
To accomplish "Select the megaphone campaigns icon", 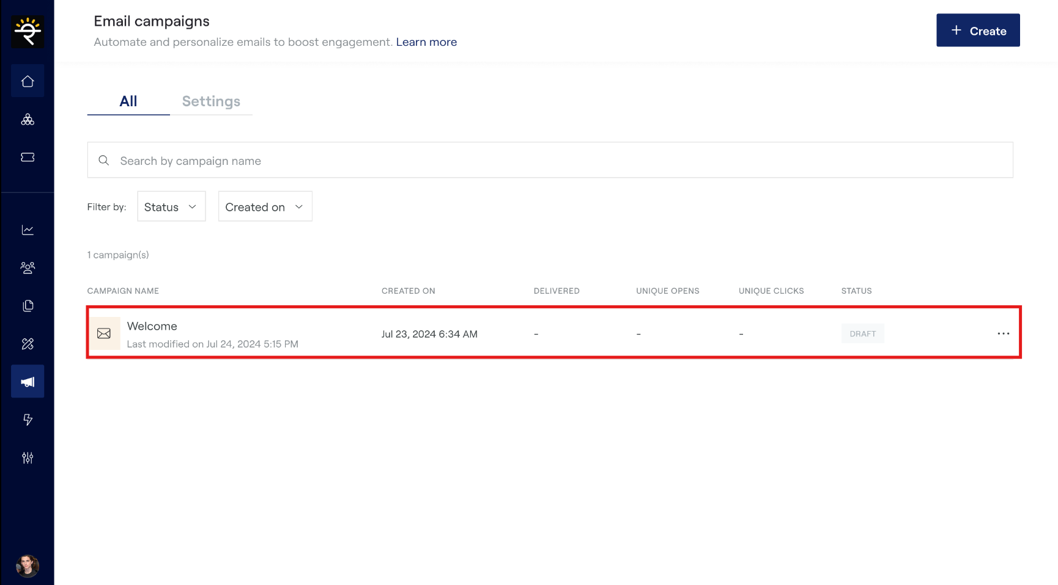I will tap(28, 382).
